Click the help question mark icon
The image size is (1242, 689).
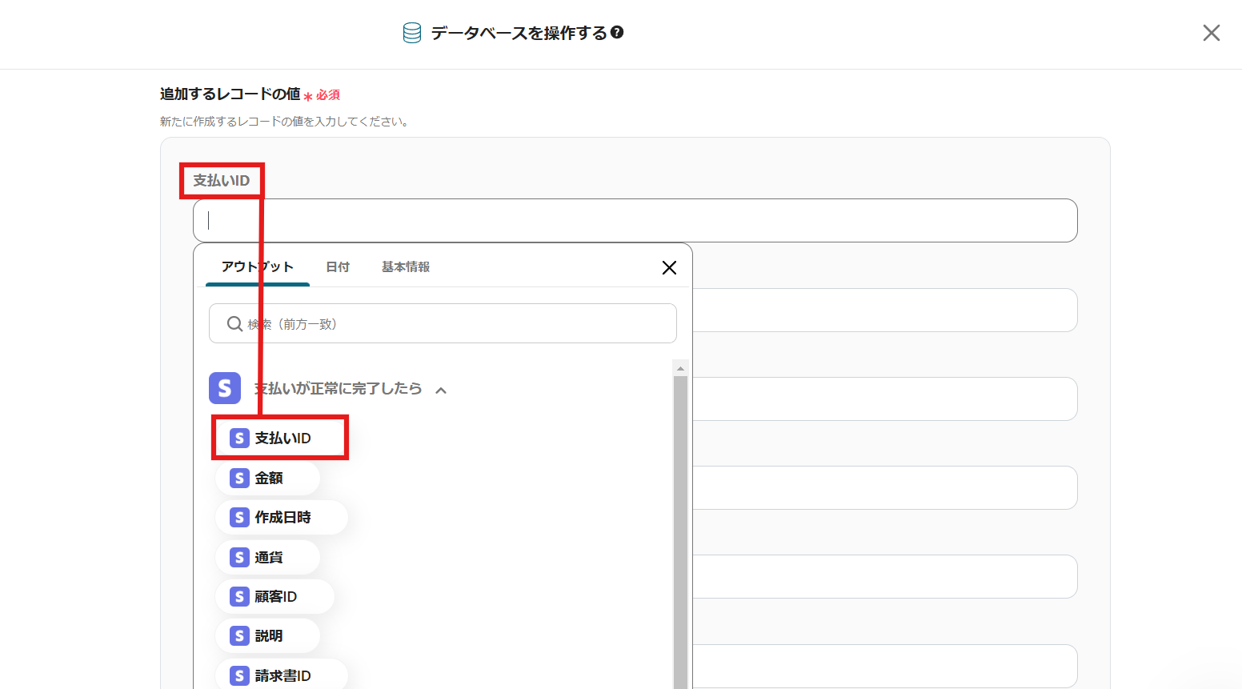tap(617, 33)
